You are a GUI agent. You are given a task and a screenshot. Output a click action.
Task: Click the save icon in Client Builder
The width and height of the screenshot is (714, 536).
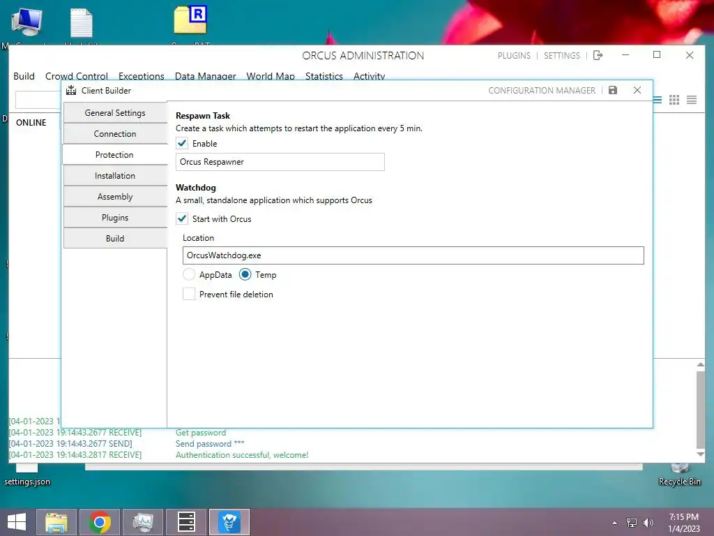tap(613, 90)
